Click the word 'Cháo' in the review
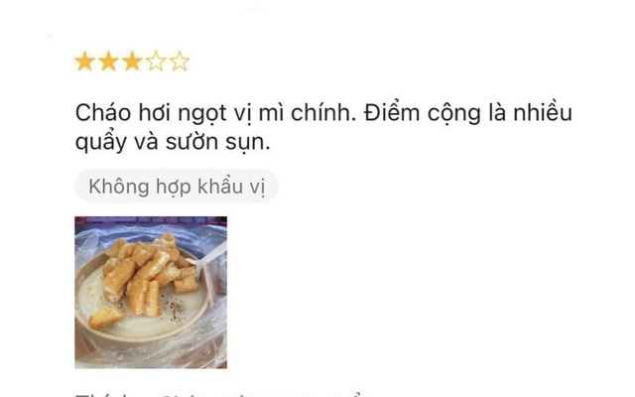The height and width of the screenshot is (397, 635). coord(103,112)
